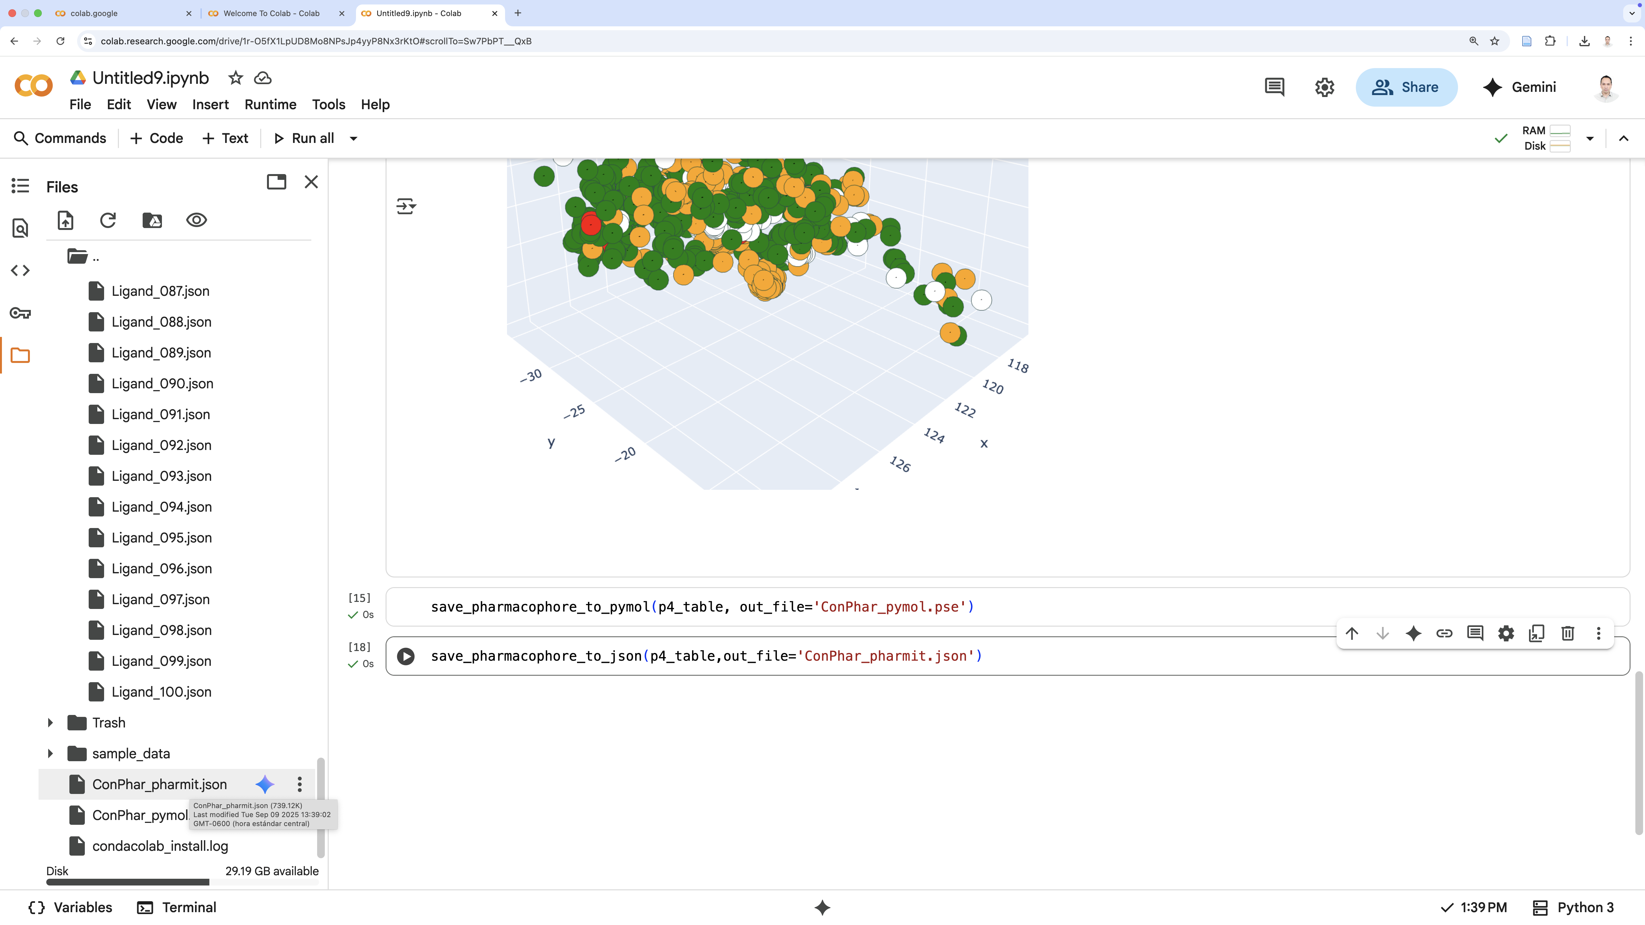This screenshot has width=1645, height=925.
Task: Click the delete cell trash icon
Action: 1567,633
